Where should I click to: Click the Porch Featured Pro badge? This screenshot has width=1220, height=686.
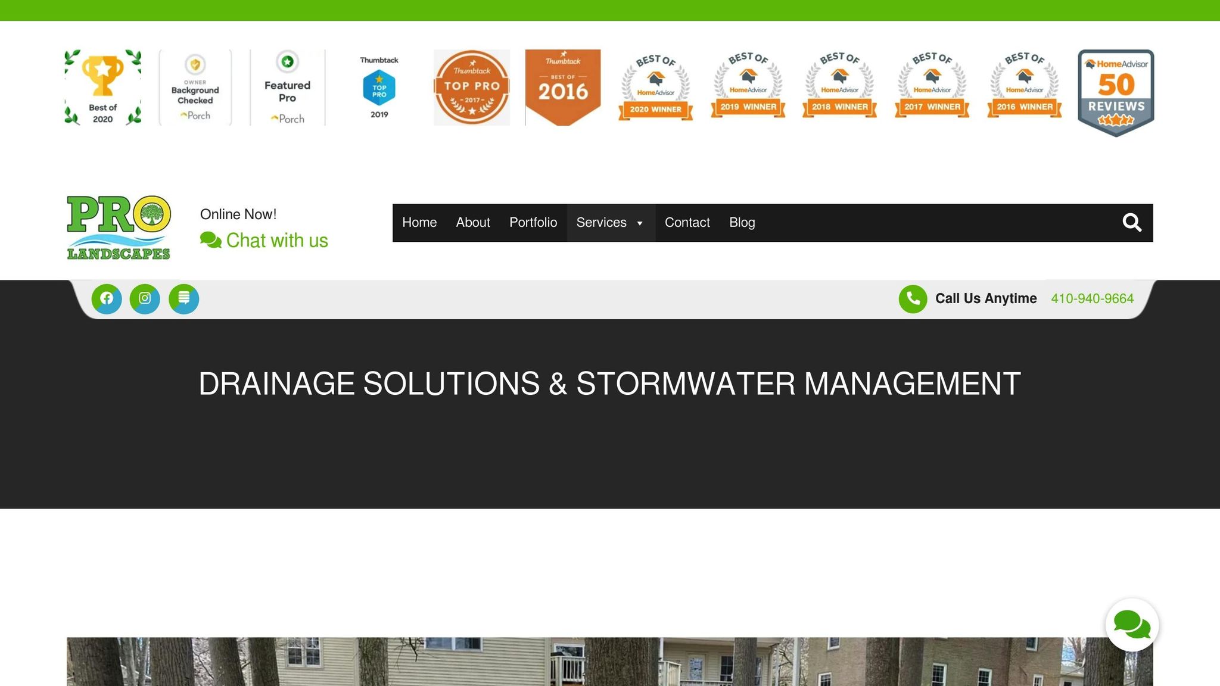coord(288,88)
